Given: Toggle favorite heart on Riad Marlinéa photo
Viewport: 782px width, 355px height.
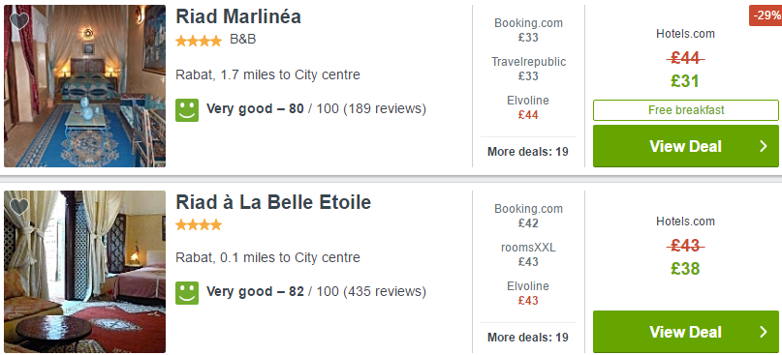Looking at the screenshot, I should [19, 21].
